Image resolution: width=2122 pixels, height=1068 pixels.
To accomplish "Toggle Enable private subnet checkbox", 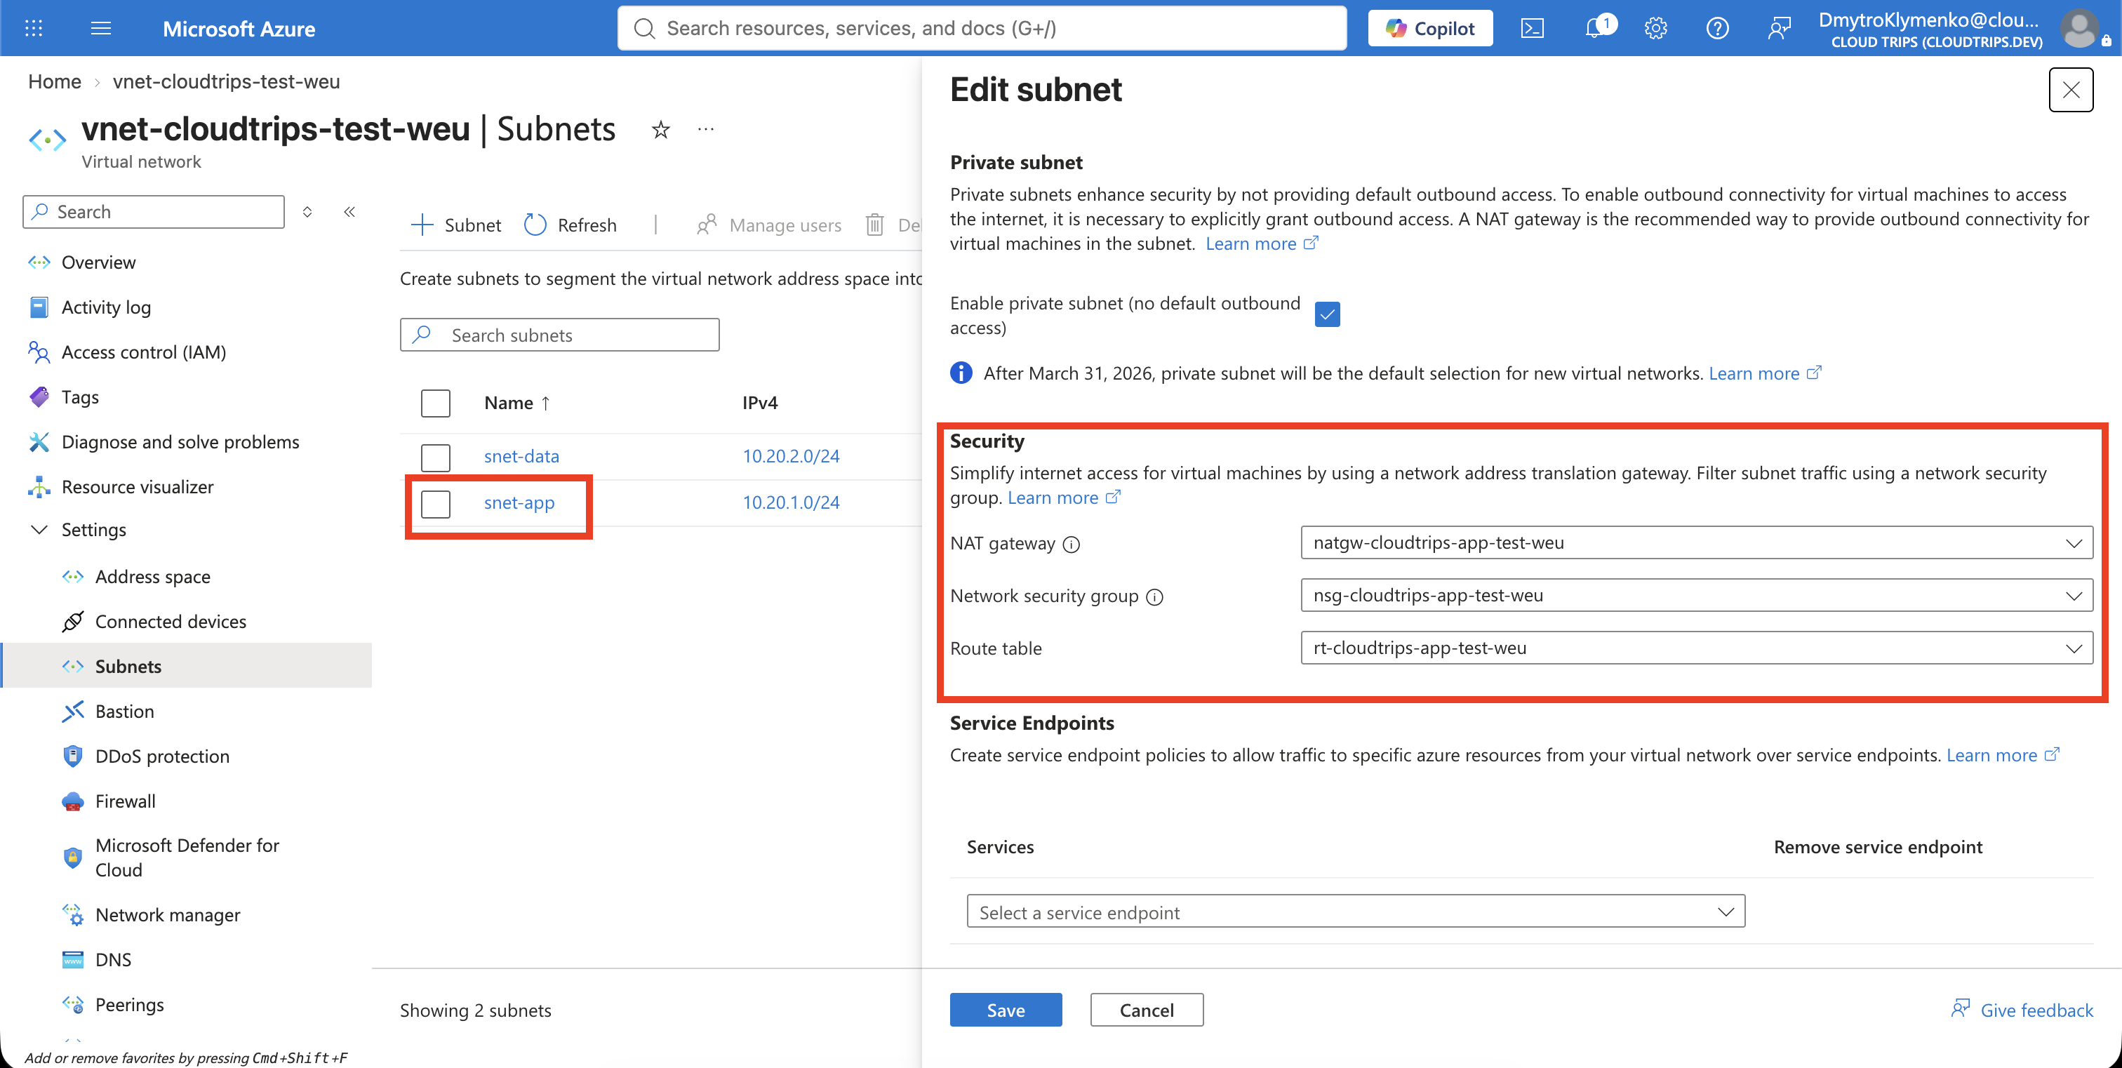I will (1327, 314).
